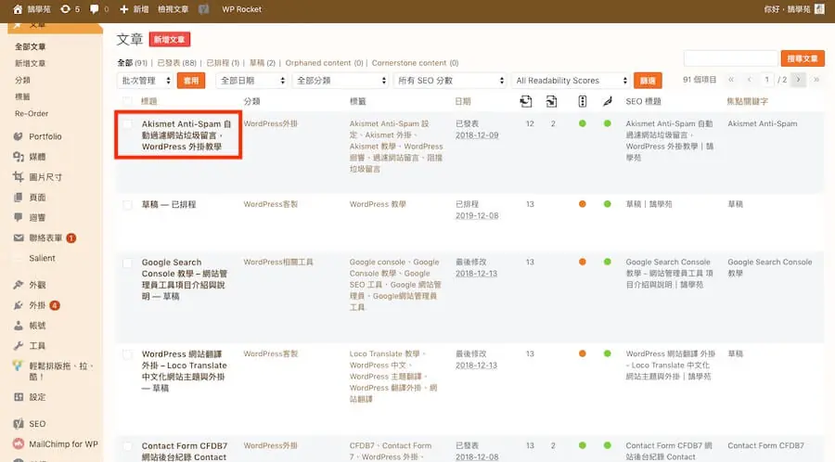
Task: Open the All Readability Scores dropdown
Action: pos(571,81)
